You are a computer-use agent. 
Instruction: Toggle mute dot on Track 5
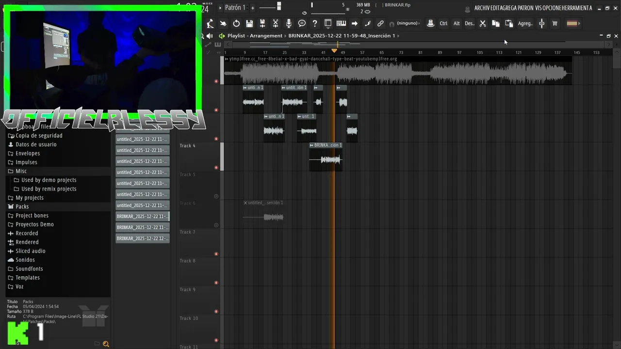[216, 196]
